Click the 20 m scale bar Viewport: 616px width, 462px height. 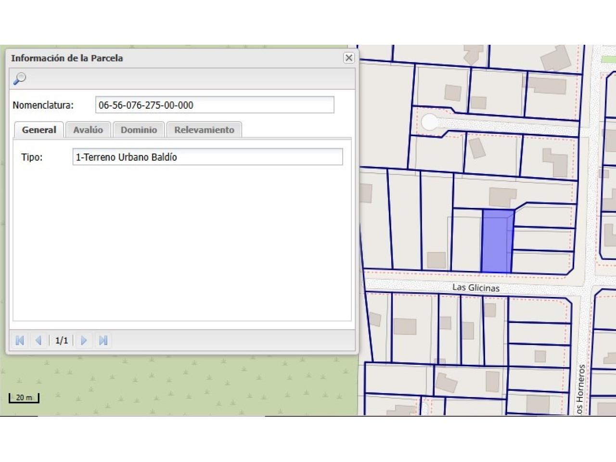(x=24, y=398)
